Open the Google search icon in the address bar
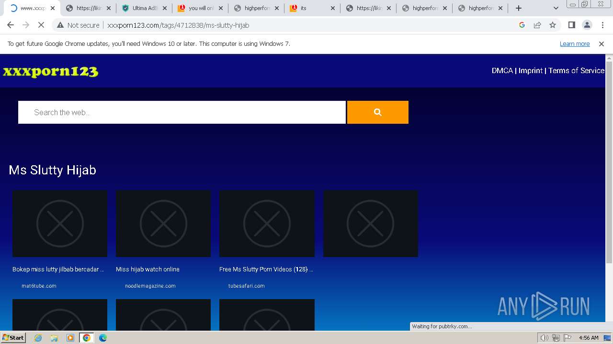 (x=522, y=25)
